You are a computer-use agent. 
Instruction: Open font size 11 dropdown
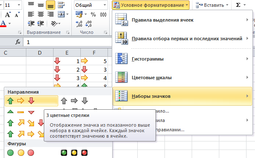click(19, 5)
